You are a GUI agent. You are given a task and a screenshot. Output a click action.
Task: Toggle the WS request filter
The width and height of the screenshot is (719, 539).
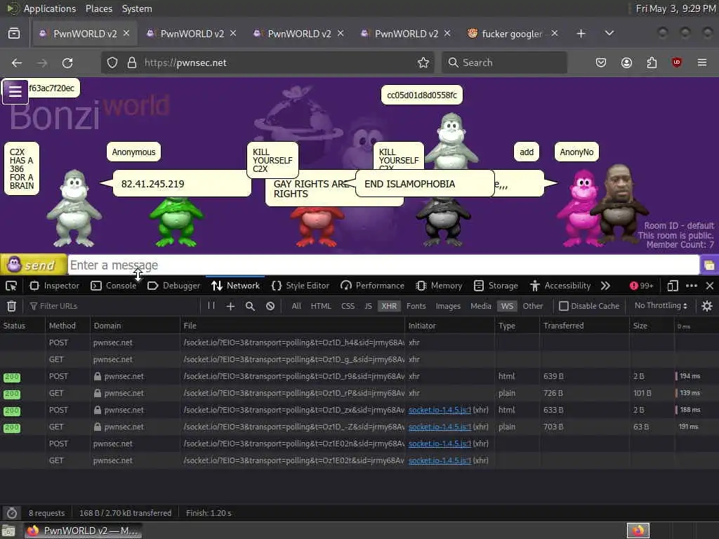[507, 306]
